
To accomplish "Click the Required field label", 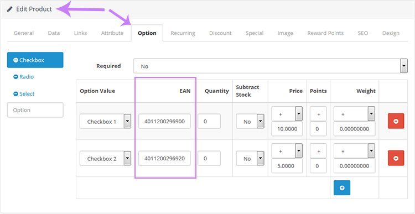I will (x=108, y=66).
